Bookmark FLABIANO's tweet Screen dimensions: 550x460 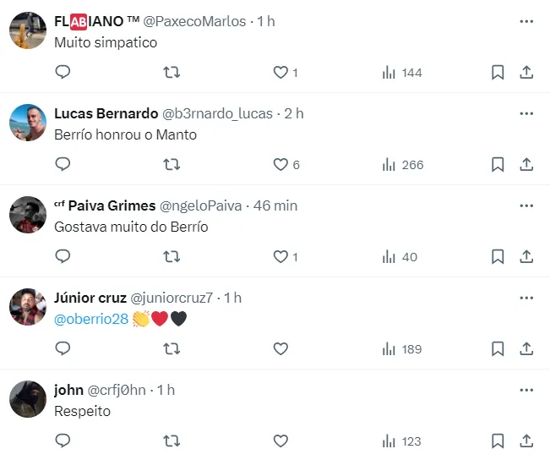pyautogui.click(x=498, y=73)
